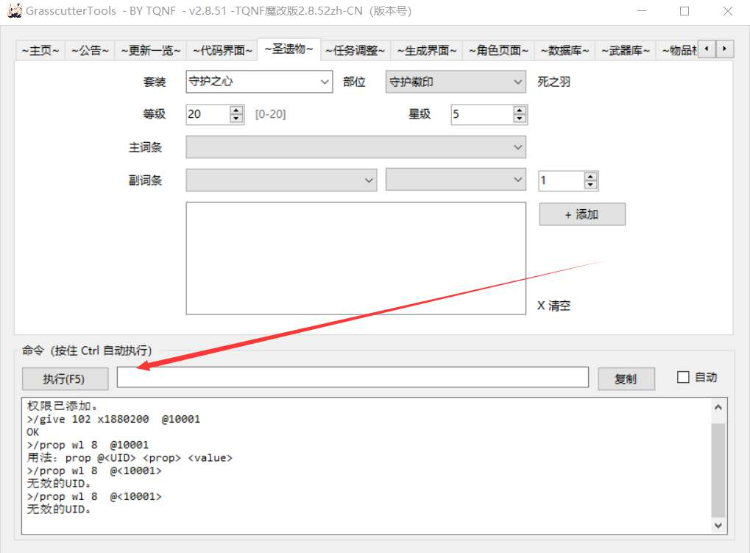Expand the 主词条 main stat dropdown
This screenshot has width=750, height=553.
[x=356, y=147]
